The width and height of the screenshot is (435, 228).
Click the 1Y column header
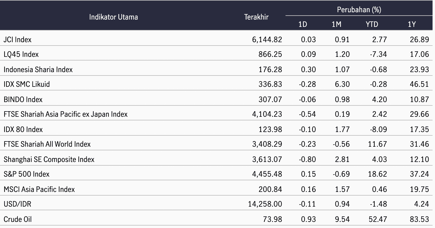pos(412,24)
